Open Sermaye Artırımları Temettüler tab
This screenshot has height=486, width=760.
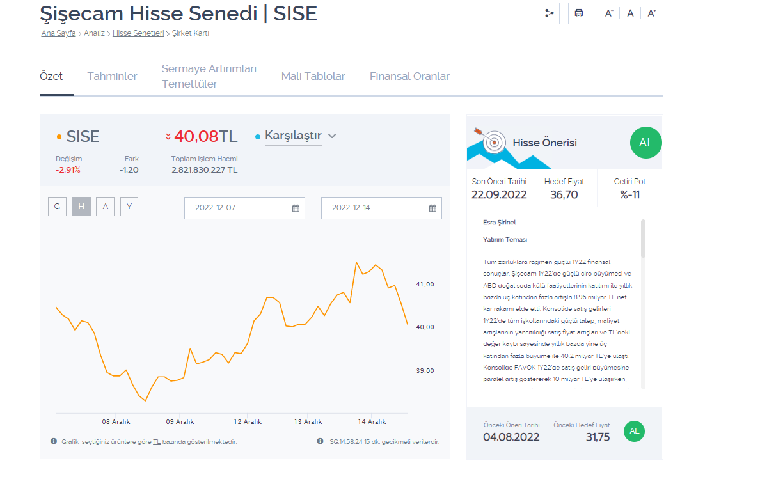(209, 76)
